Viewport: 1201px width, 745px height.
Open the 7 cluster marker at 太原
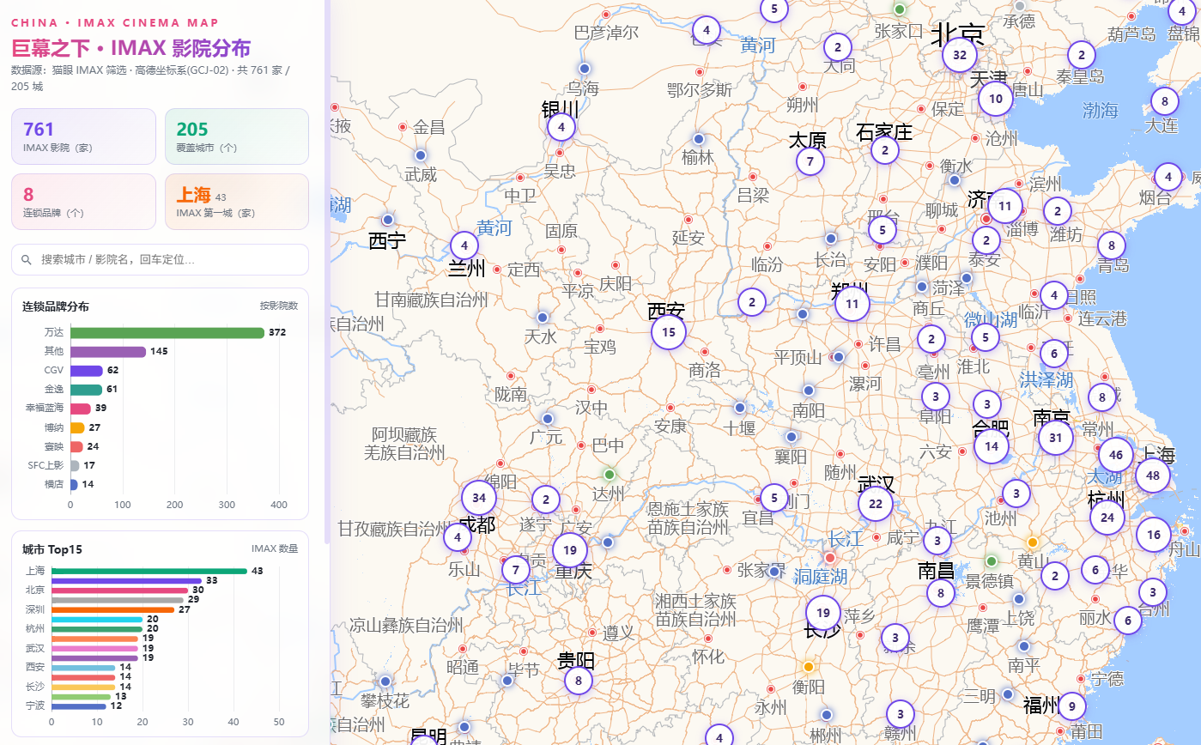pyautogui.click(x=810, y=161)
